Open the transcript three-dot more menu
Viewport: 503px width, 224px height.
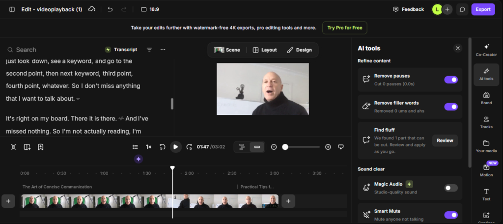[163, 50]
